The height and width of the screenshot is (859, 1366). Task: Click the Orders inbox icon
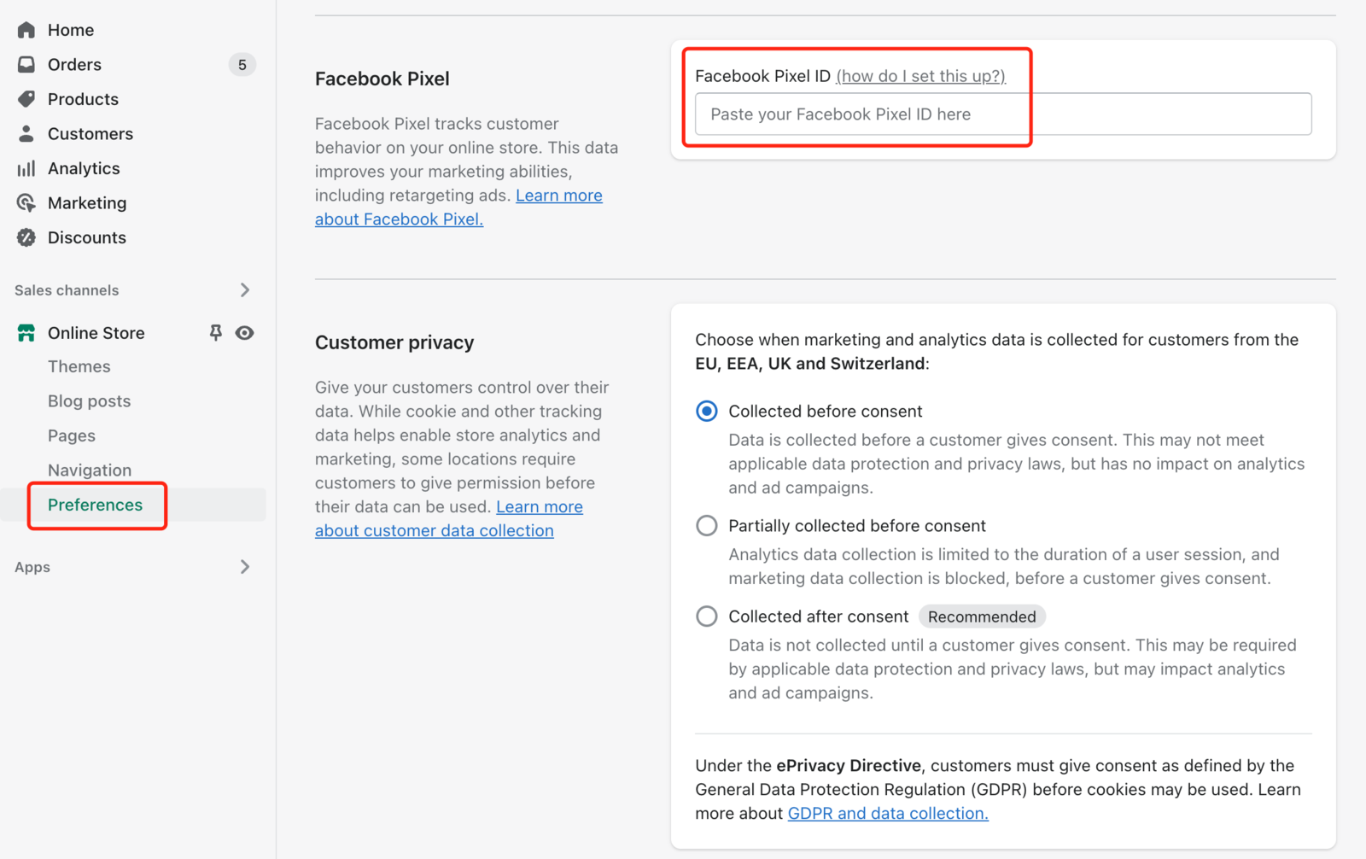[x=26, y=65]
